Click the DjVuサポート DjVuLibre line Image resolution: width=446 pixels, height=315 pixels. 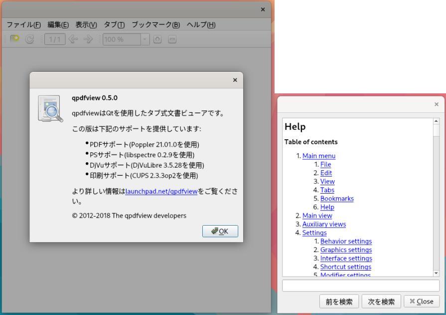coord(147,165)
